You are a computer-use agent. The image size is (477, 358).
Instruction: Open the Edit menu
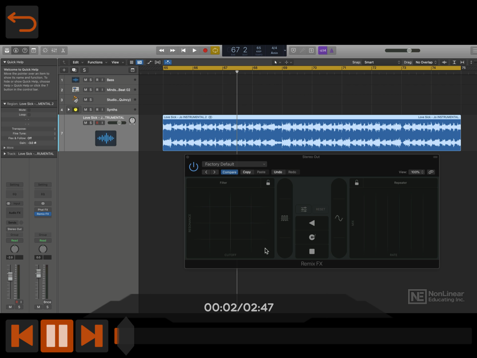(x=78, y=62)
